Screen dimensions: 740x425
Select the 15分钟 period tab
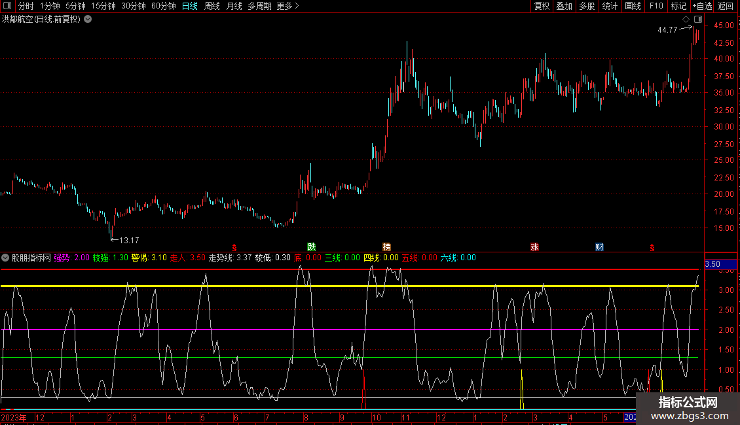pyautogui.click(x=103, y=6)
